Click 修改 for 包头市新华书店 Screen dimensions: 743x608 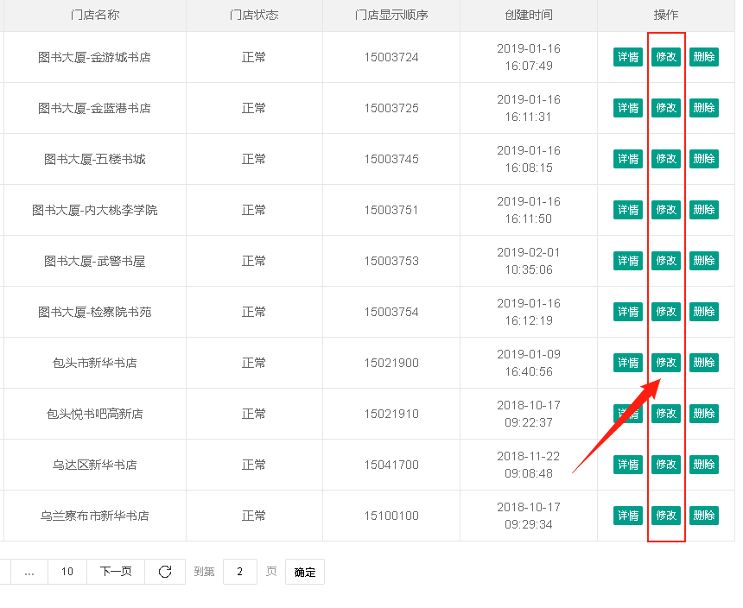[x=666, y=363]
